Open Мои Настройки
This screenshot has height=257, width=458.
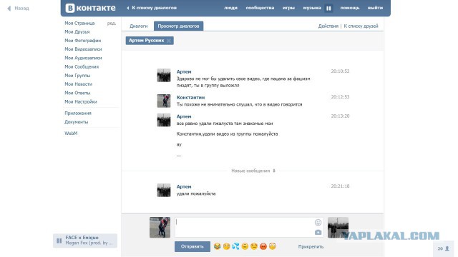(x=81, y=101)
